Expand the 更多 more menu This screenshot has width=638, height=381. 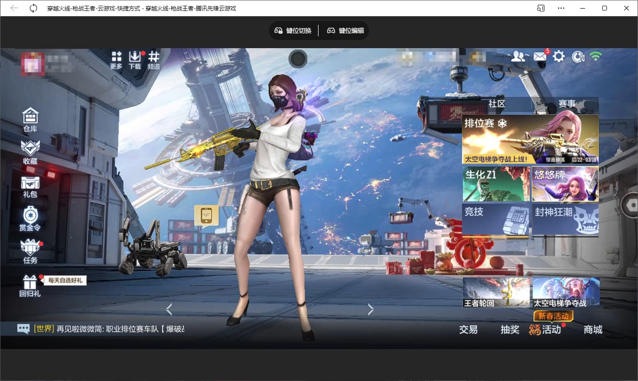tap(117, 60)
